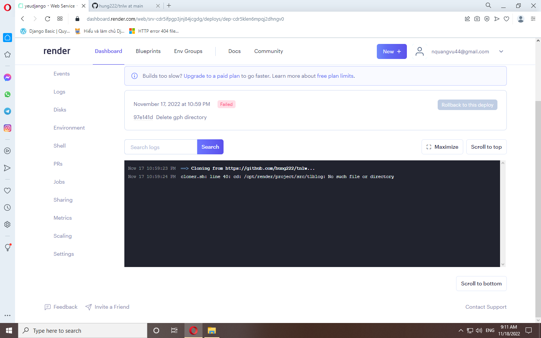Open Blueprints nav item
The width and height of the screenshot is (541, 338).
(x=148, y=51)
